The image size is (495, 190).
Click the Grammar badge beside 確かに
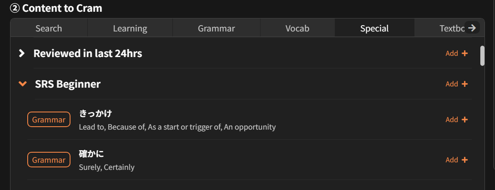[49, 160]
